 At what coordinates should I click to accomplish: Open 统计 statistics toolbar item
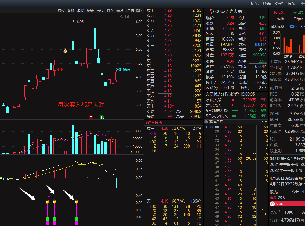(90, 11)
